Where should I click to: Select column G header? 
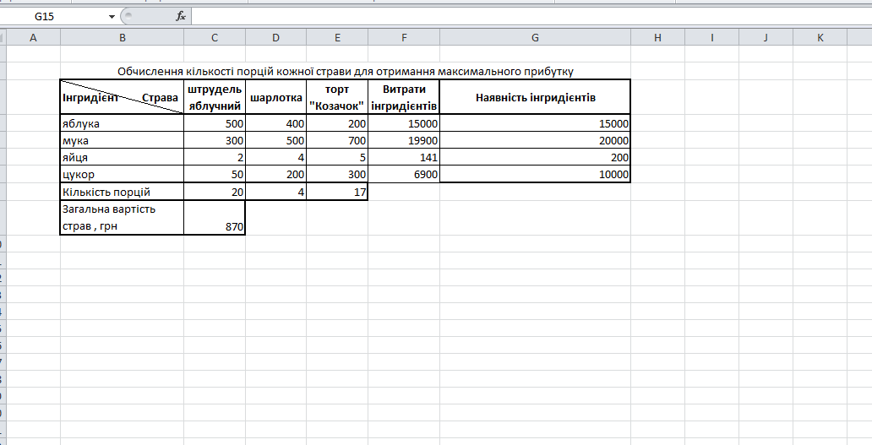(535, 37)
